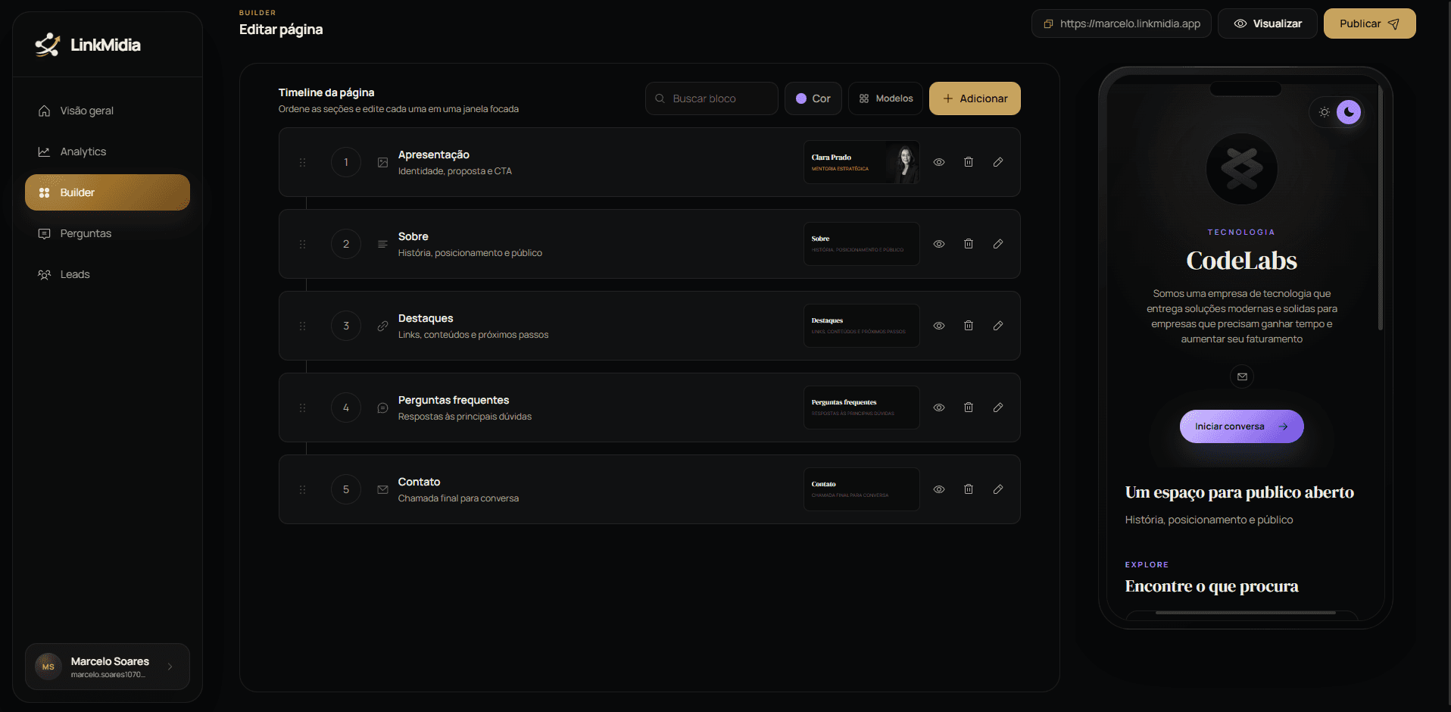1451x712 pixels.
Task: Toggle visibility of the Sobre block
Action: [939, 244]
